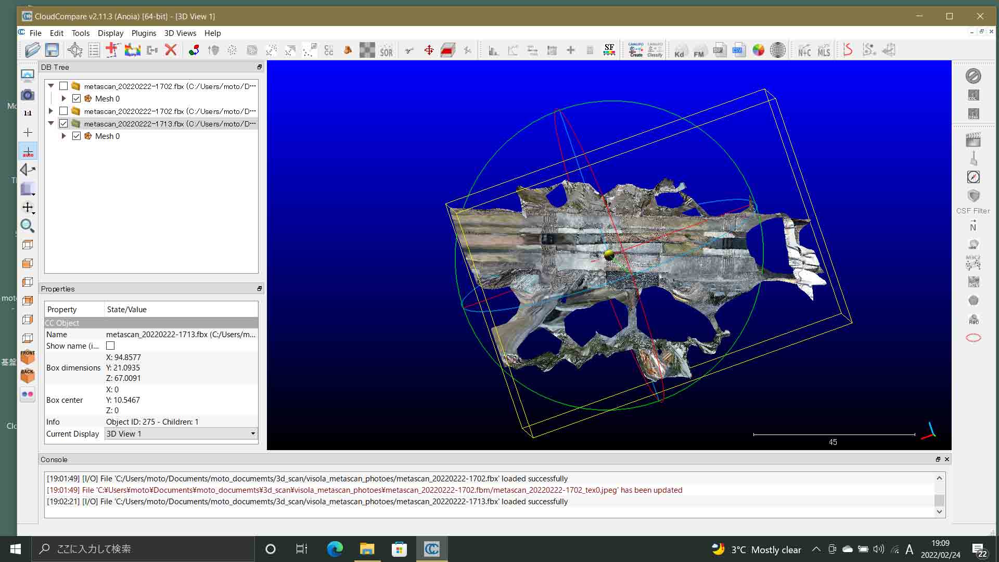Start the HPR plugin in the sidebar

pyautogui.click(x=974, y=244)
